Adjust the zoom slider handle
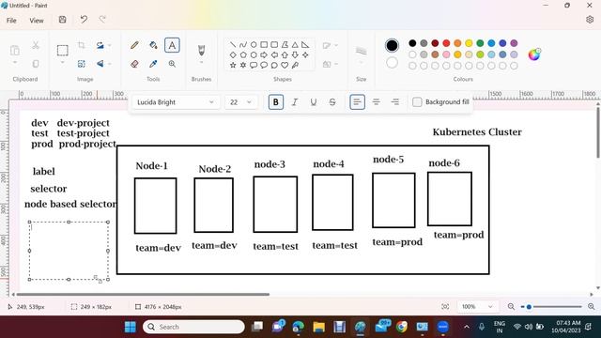The width and height of the screenshot is (601, 338). pos(529,307)
